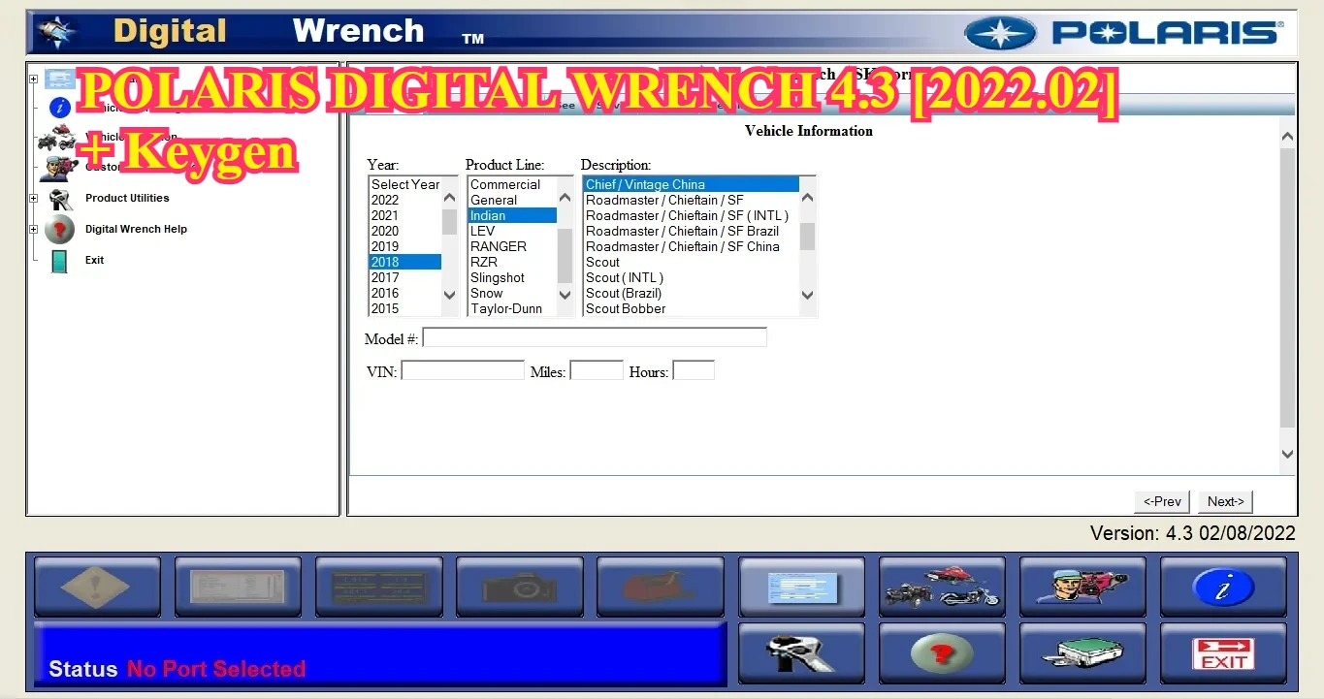Select Scout Bobber in the Description list
The width and height of the screenshot is (1324, 699).
coord(692,308)
